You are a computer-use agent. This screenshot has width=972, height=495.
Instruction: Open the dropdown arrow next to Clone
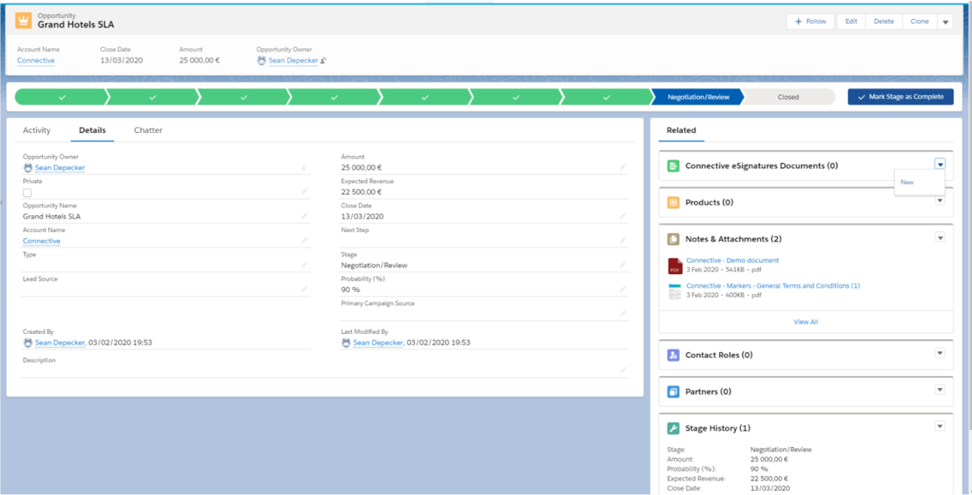tap(945, 22)
